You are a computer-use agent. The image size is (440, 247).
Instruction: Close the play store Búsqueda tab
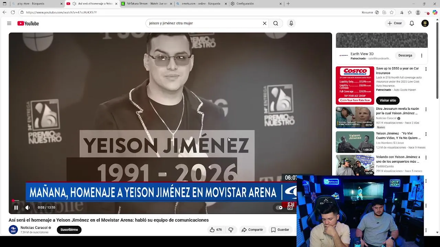(62, 4)
